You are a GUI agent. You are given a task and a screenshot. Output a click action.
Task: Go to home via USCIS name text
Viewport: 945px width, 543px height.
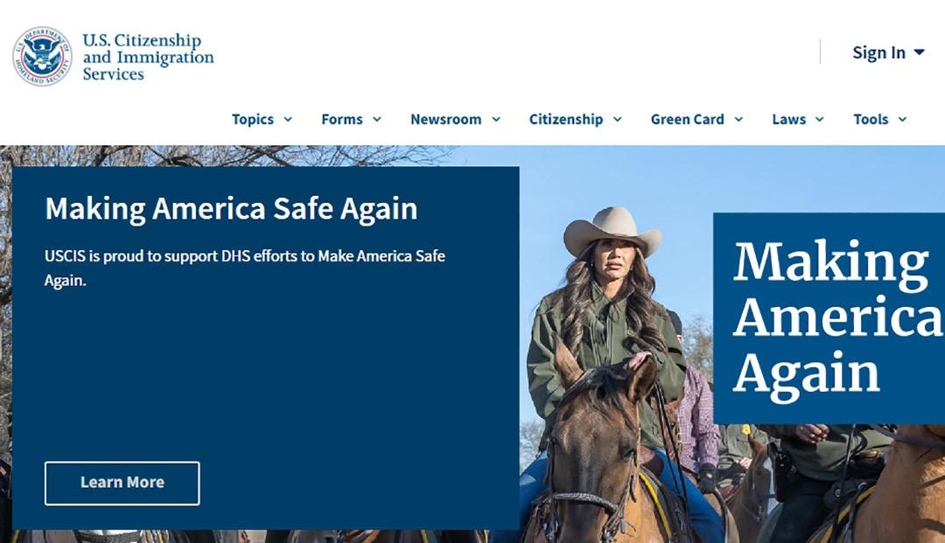pyautogui.click(x=148, y=57)
